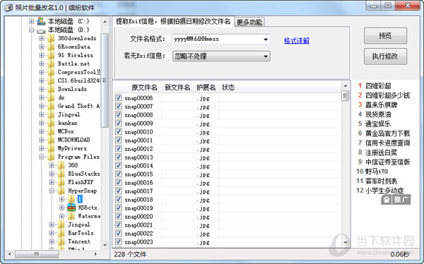
Task: Expand the BlueStacks tree node
Action: [x=52, y=174]
